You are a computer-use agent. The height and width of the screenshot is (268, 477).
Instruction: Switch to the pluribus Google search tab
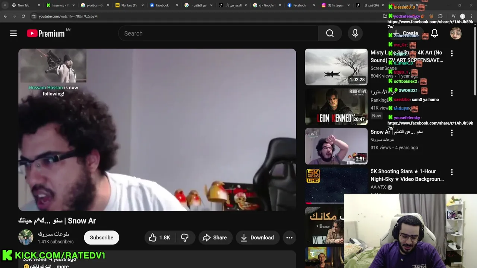[94, 5]
